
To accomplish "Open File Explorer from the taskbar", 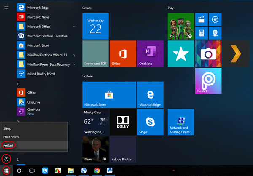I will point(71,171).
